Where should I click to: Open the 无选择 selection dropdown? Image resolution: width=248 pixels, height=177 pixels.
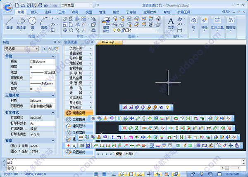coord(21,49)
